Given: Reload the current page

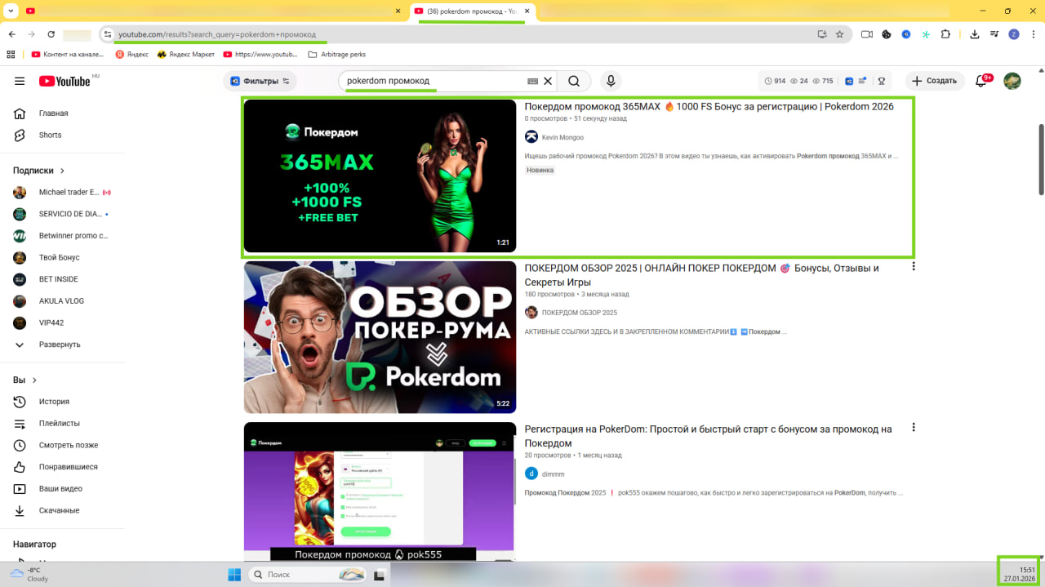Looking at the screenshot, I should tap(51, 34).
